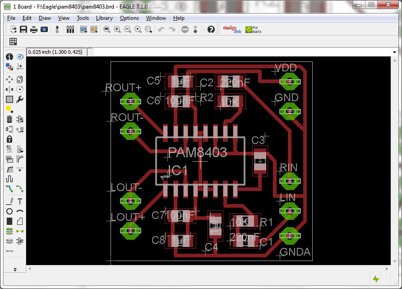Open the Library menu
This screenshot has width=402, height=289.
(x=104, y=18)
